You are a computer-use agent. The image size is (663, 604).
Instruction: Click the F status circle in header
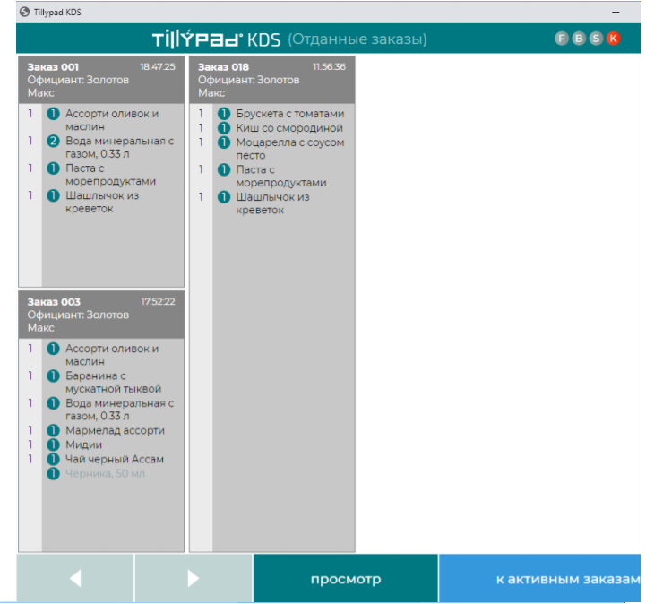pos(561,39)
